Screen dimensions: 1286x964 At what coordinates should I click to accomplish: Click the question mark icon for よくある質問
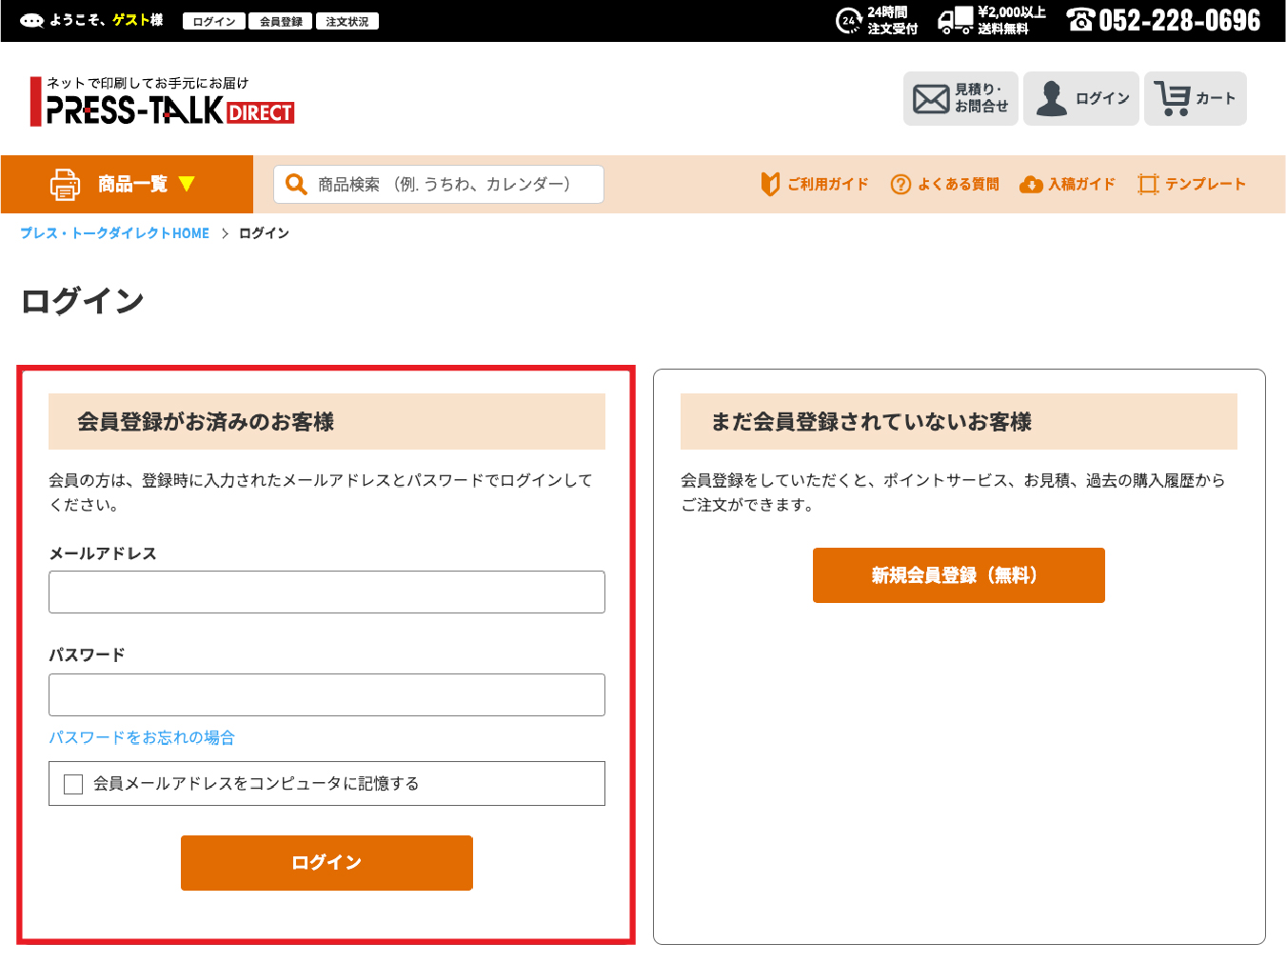click(900, 184)
